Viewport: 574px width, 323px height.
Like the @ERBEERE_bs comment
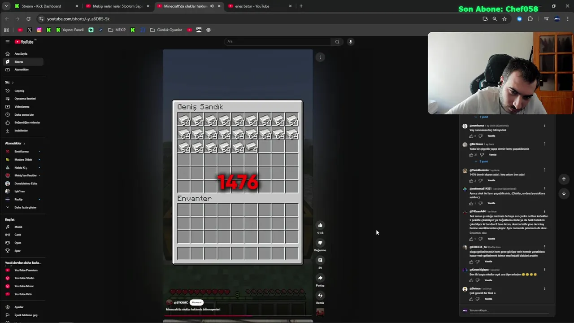(471, 262)
